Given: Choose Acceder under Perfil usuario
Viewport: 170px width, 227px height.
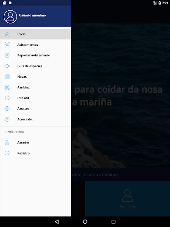Looking at the screenshot, I should (x=36, y=143).
